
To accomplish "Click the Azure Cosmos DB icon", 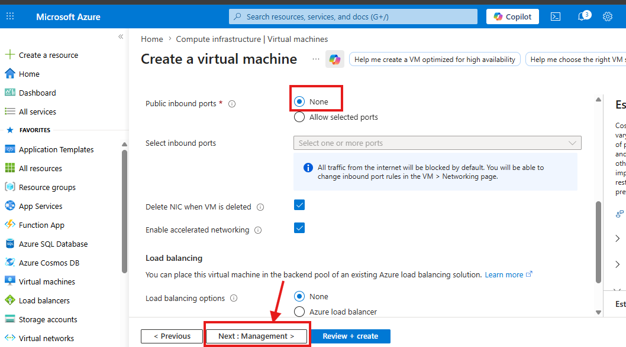I will tap(10, 262).
